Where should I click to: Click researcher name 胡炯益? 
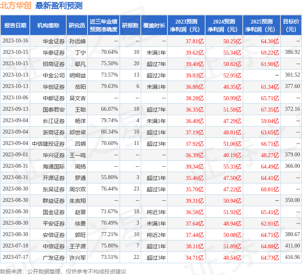click(x=77, y=75)
